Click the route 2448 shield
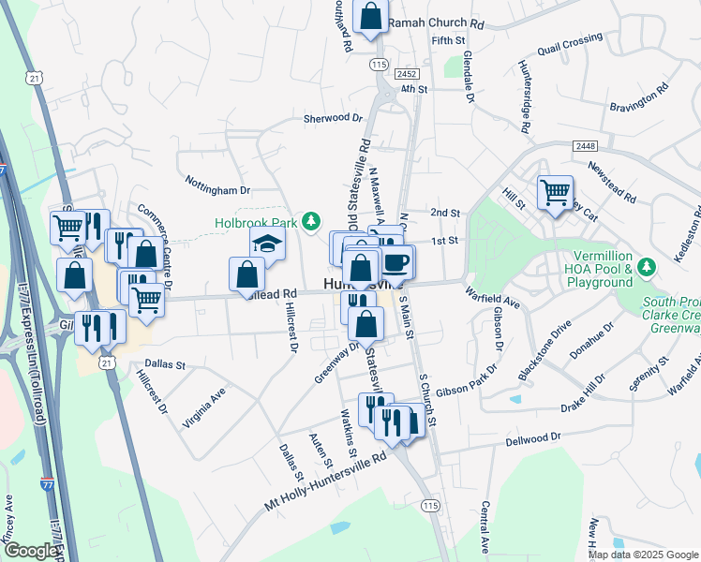This screenshot has height=562, width=701. tap(585, 146)
